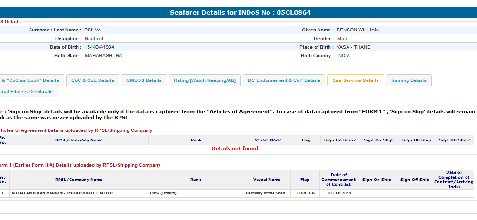Select the Sea Service Details tab
This screenshot has height=220, width=477.
coord(356,80)
